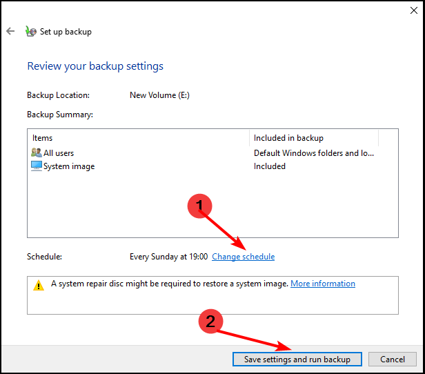Click the Set up backup title text

66,32
